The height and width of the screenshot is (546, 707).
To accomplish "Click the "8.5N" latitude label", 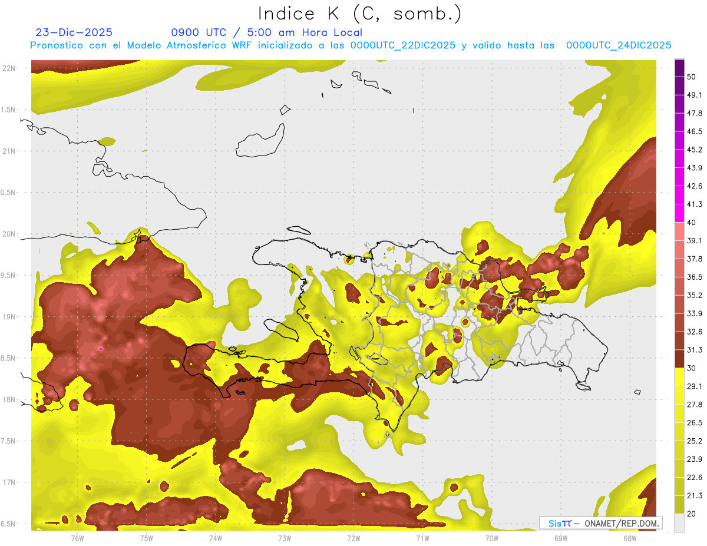I will (9, 358).
